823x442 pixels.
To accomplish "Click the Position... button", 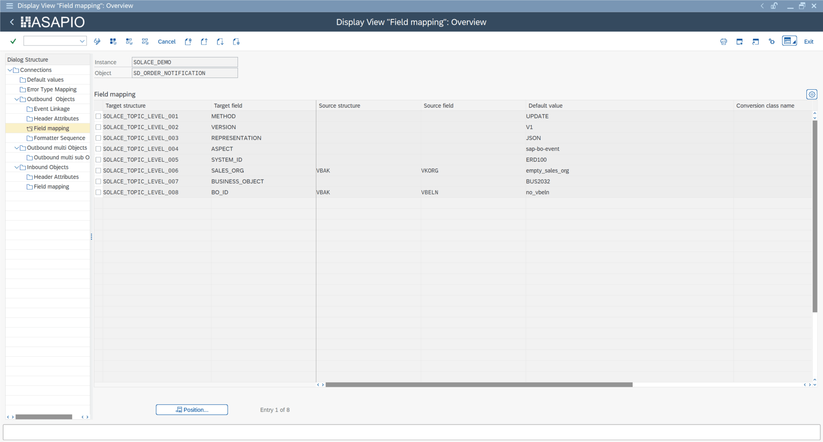I will pos(192,410).
